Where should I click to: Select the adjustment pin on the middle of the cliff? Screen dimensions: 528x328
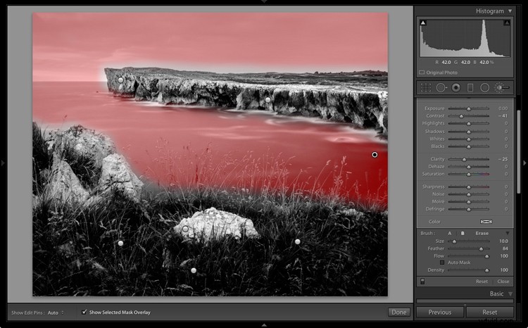pos(268,100)
